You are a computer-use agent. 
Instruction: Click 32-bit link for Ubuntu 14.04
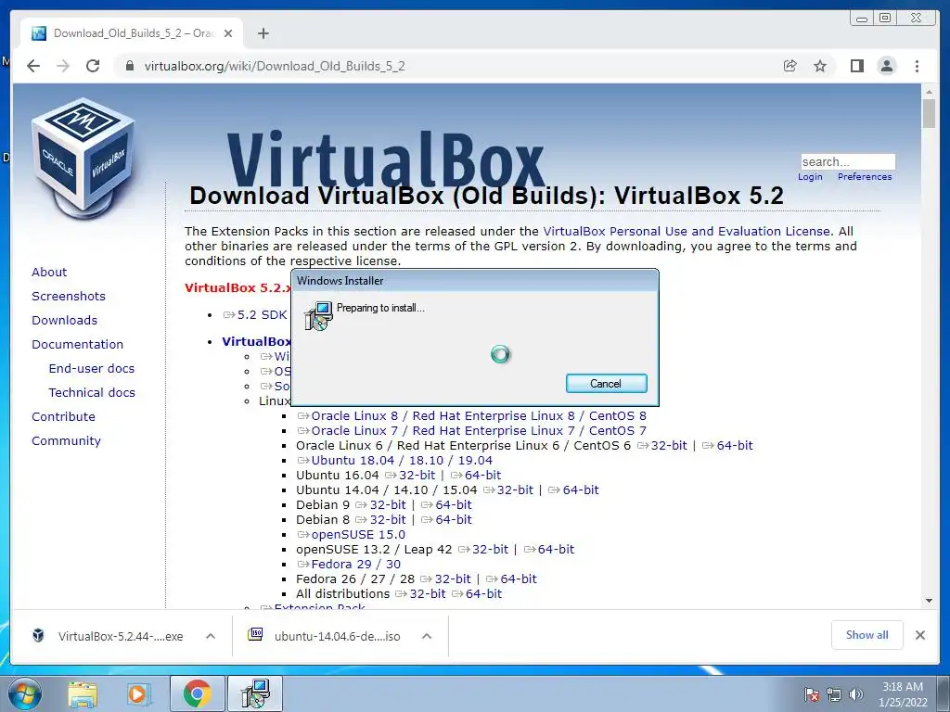(508, 489)
